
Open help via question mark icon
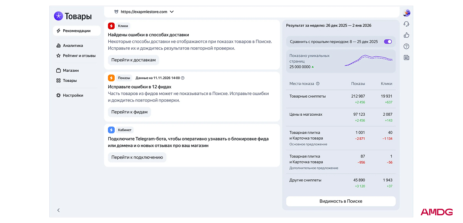[x=406, y=46]
